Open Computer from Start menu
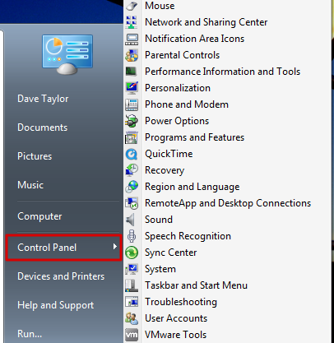 coord(39,216)
